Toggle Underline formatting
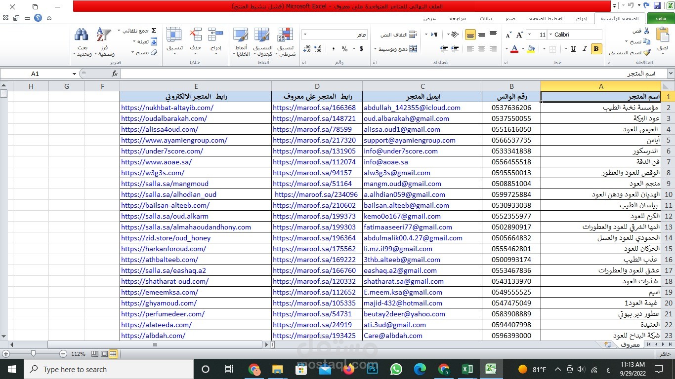The height and width of the screenshot is (379, 675). [573, 49]
